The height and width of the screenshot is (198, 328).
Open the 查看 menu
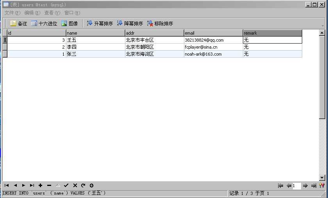pyautogui.click(x=52, y=13)
